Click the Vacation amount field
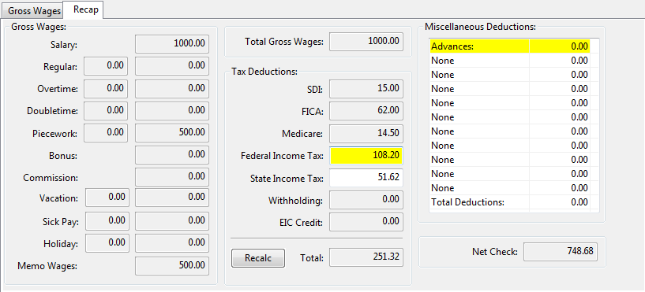Screen dimensions: 645x292 click(172, 198)
